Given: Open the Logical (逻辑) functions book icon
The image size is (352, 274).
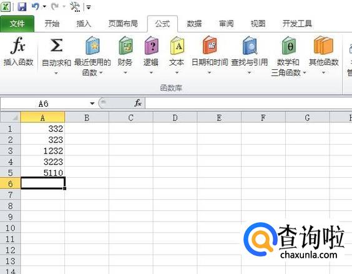Looking at the screenshot, I should click(151, 46).
